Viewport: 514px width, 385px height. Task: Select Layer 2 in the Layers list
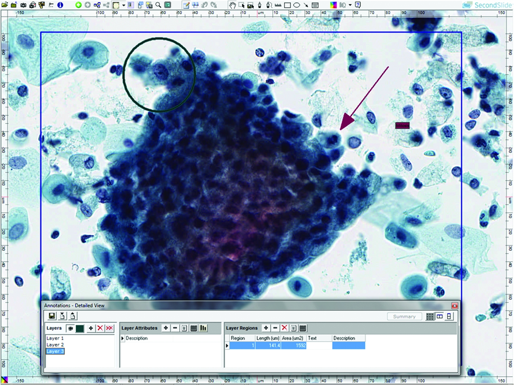click(55, 345)
